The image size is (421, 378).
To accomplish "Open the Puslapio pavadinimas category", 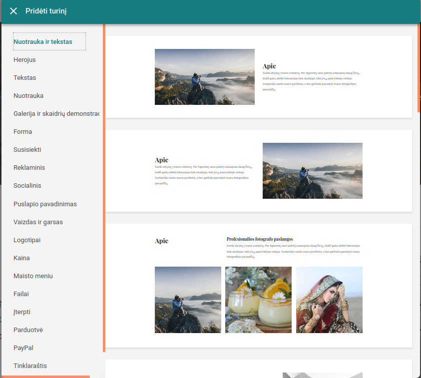I will tap(45, 204).
